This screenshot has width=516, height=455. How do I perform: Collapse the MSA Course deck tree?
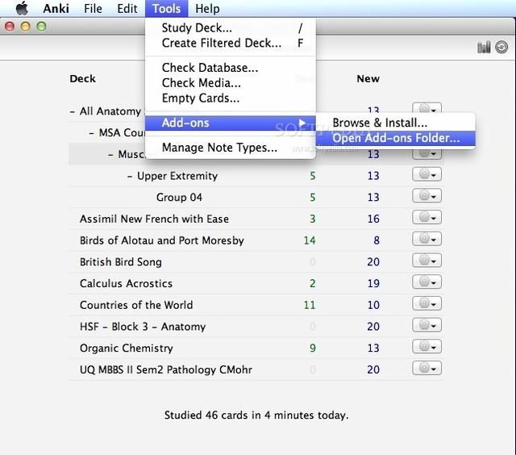pyautogui.click(x=91, y=133)
